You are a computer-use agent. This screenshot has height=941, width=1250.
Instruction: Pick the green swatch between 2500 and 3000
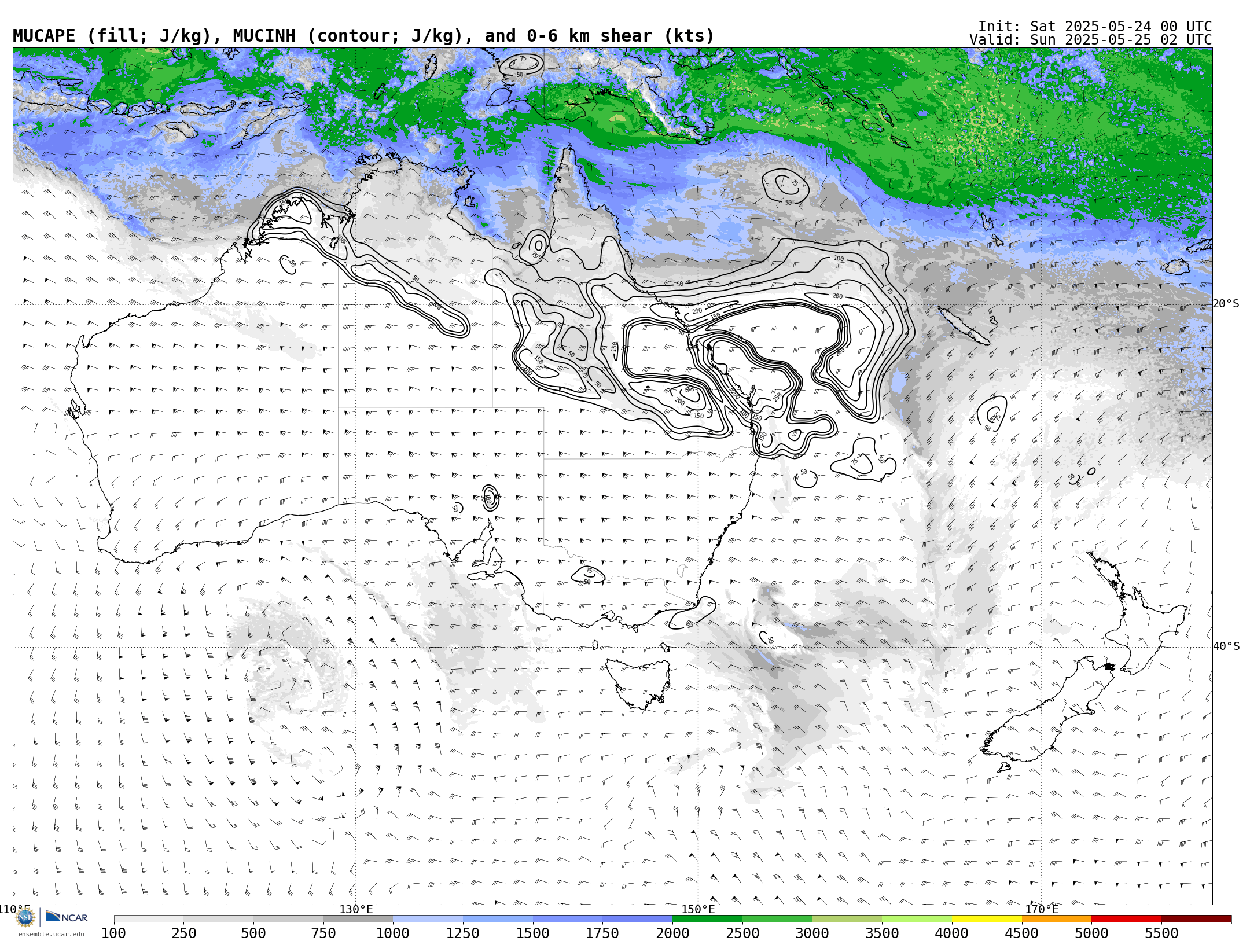(777, 919)
